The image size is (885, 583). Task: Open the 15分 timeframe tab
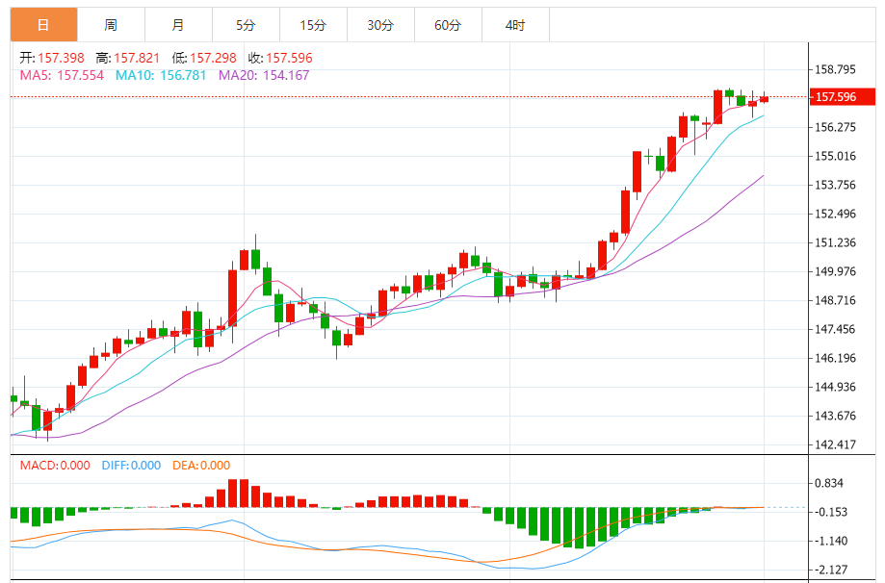click(313, 25)
